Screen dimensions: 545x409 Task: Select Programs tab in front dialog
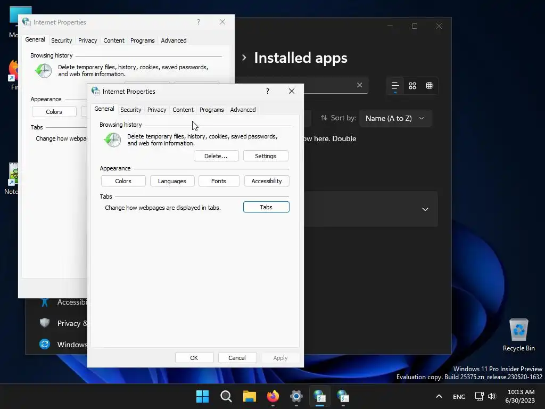(x=211, y=110)
